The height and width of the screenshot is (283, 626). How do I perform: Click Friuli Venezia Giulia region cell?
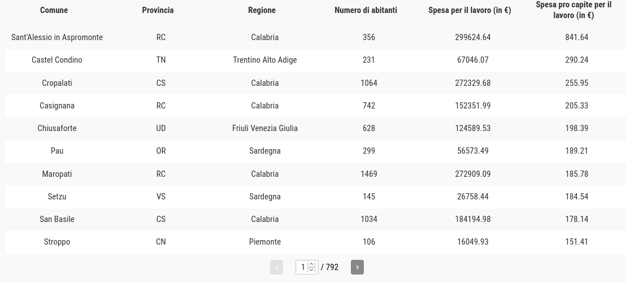pyautogui.click(x=264, y=128)
